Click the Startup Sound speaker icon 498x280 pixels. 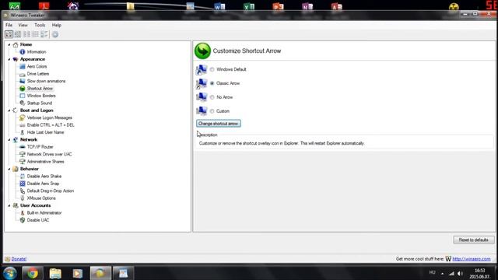23,103
